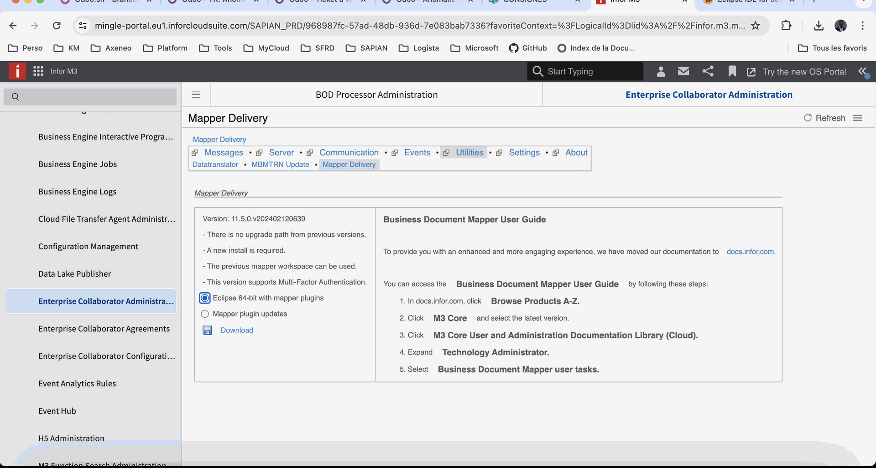
Task: Click the share icon in header
Action: click(708, 71)
